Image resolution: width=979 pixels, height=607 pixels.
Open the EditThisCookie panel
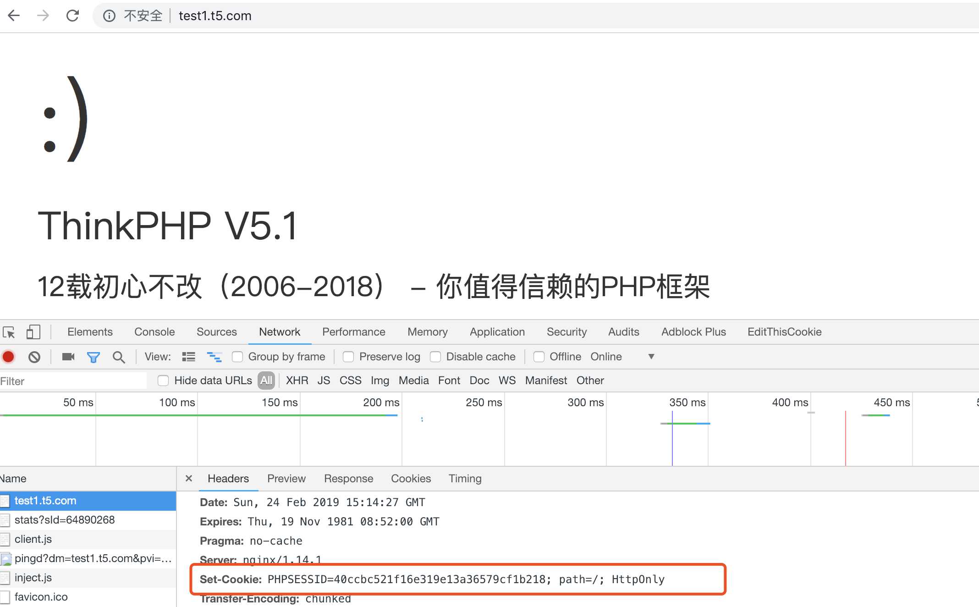tap(785, 332)
